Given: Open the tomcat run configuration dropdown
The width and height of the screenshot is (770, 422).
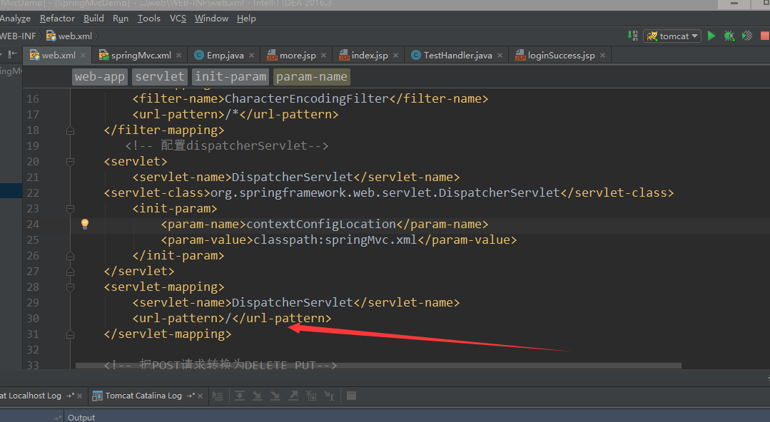Looking at the screenshot, I should [672, 36].
